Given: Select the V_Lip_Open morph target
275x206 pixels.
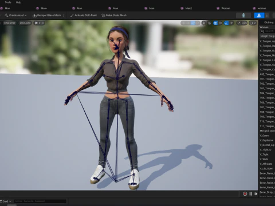Looking at the screenshot, I should tap(267, 169).
